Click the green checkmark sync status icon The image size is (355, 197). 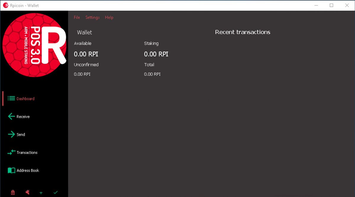pos(55,192)
